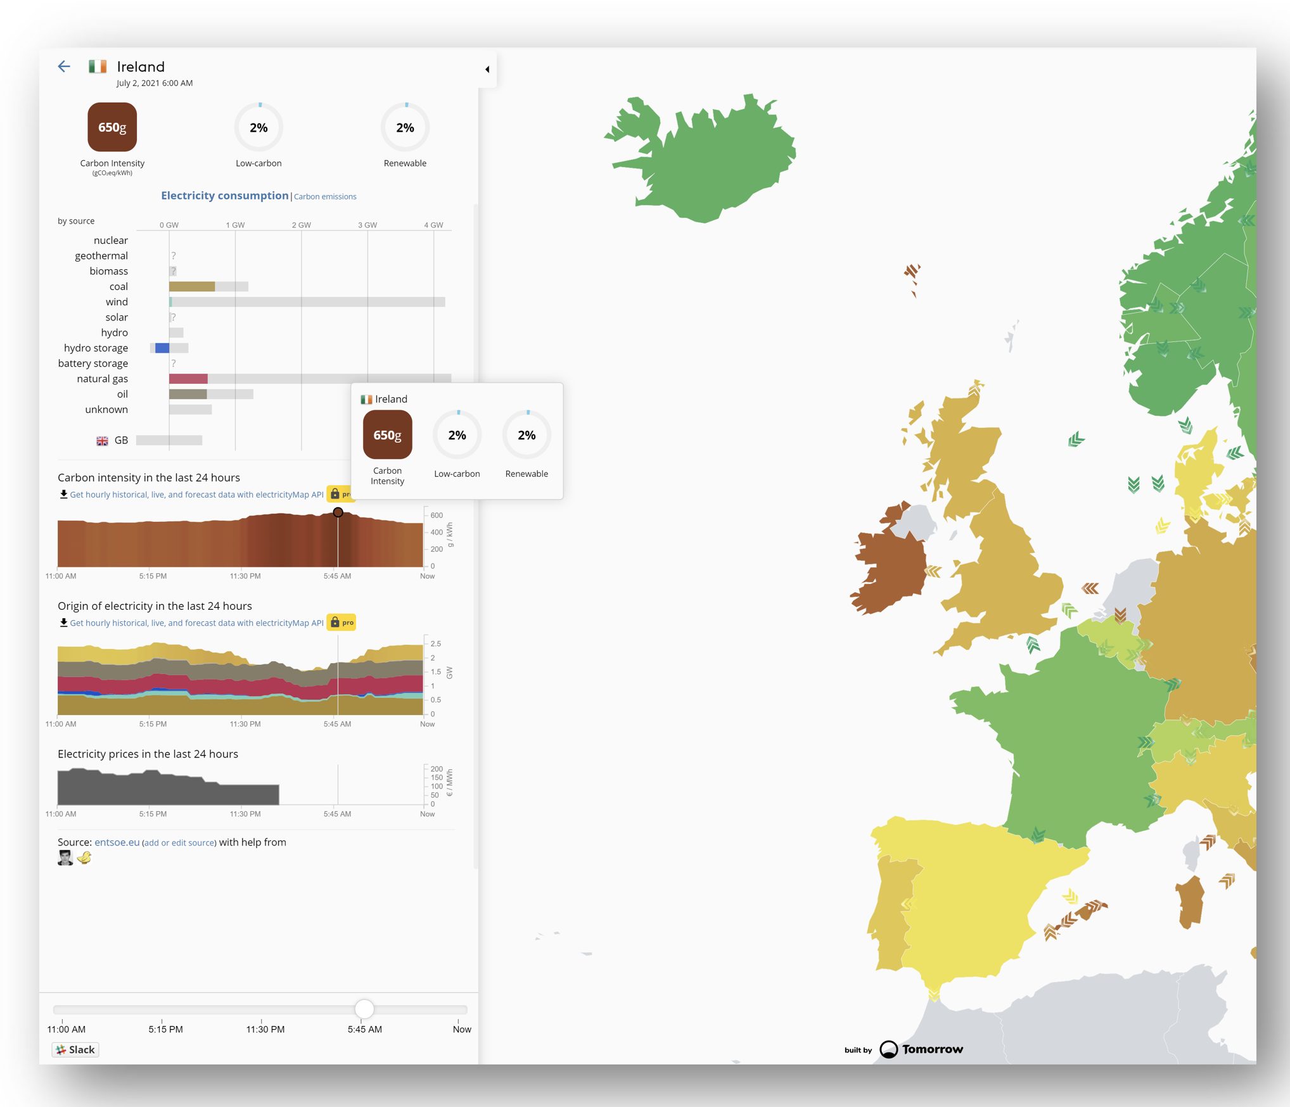Open the API link under Origin of electricity
1290x1107 pixels.
click(x=196, y=623)
